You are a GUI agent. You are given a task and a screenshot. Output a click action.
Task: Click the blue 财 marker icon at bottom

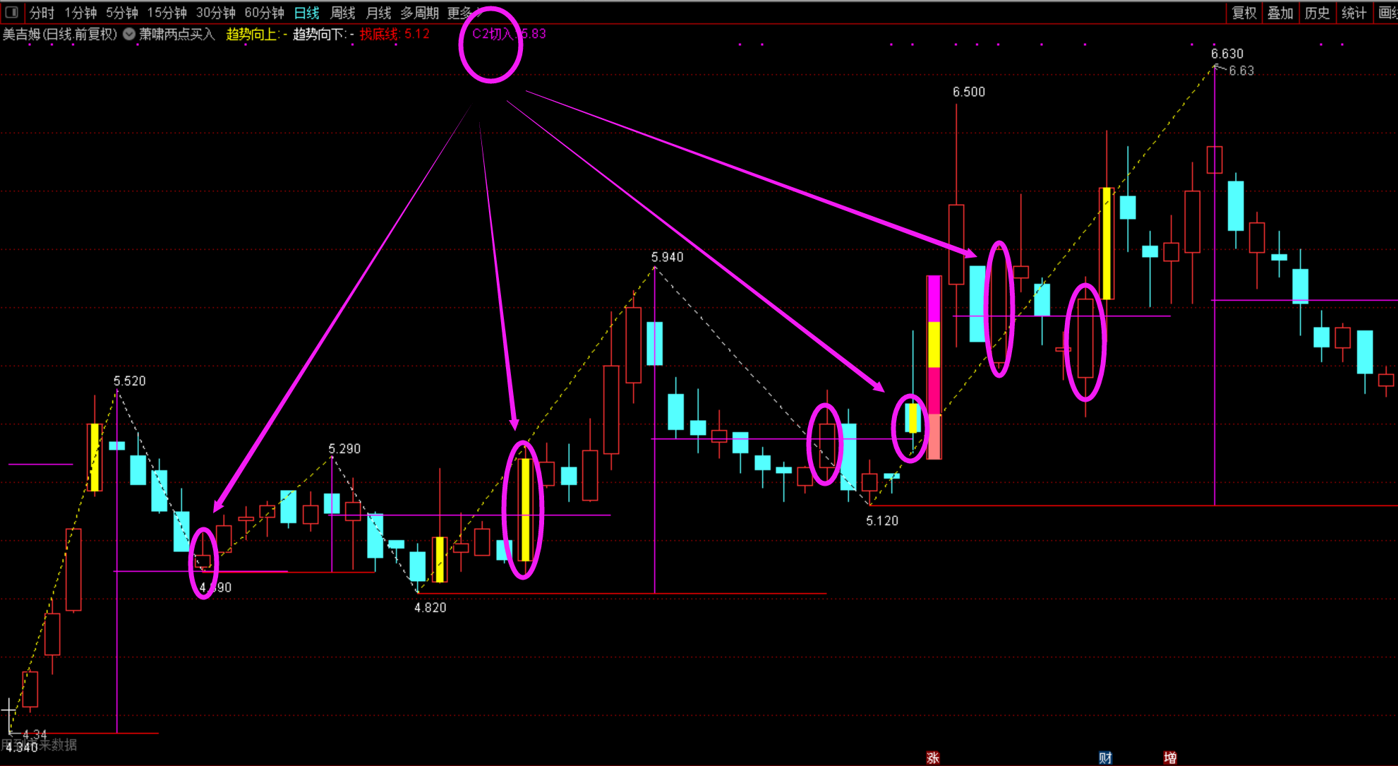[x=1105, y=758]
